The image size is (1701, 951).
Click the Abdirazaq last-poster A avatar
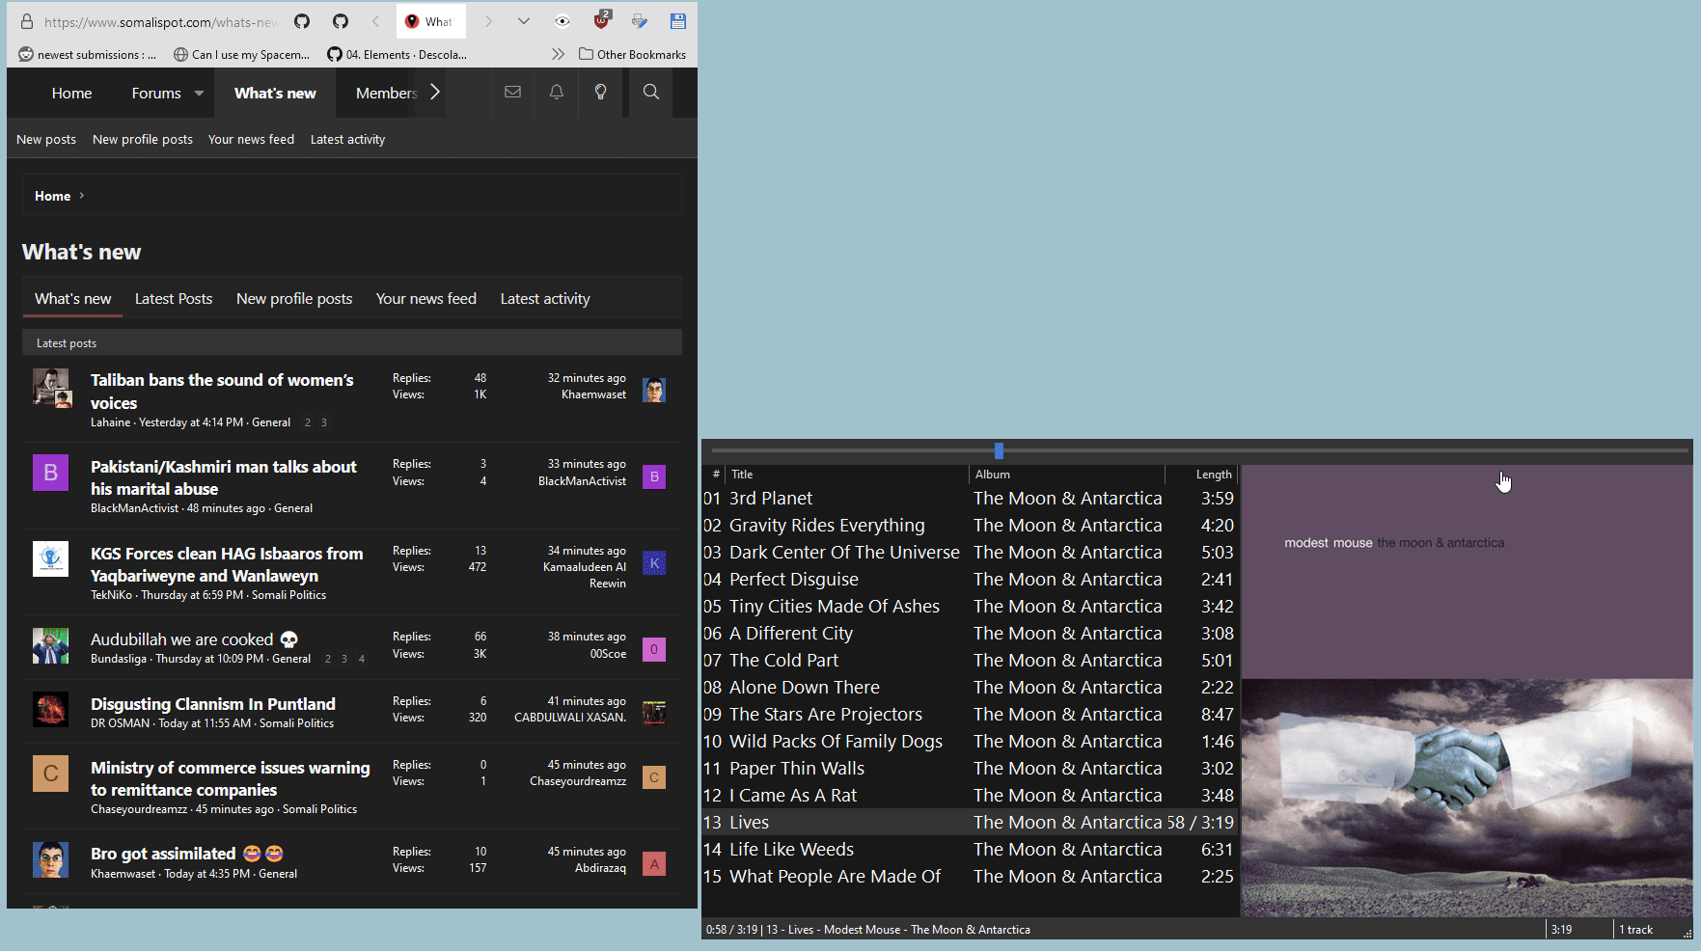[654, 864]
